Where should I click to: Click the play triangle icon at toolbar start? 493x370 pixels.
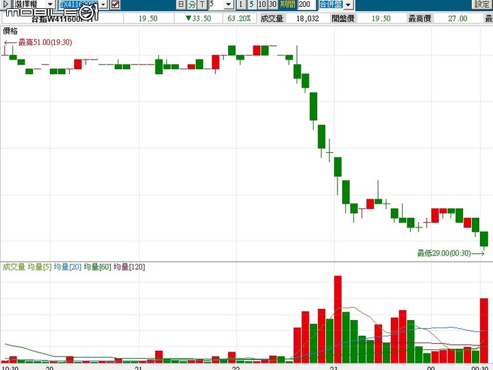pyautogui.click(x=5, y=4)
